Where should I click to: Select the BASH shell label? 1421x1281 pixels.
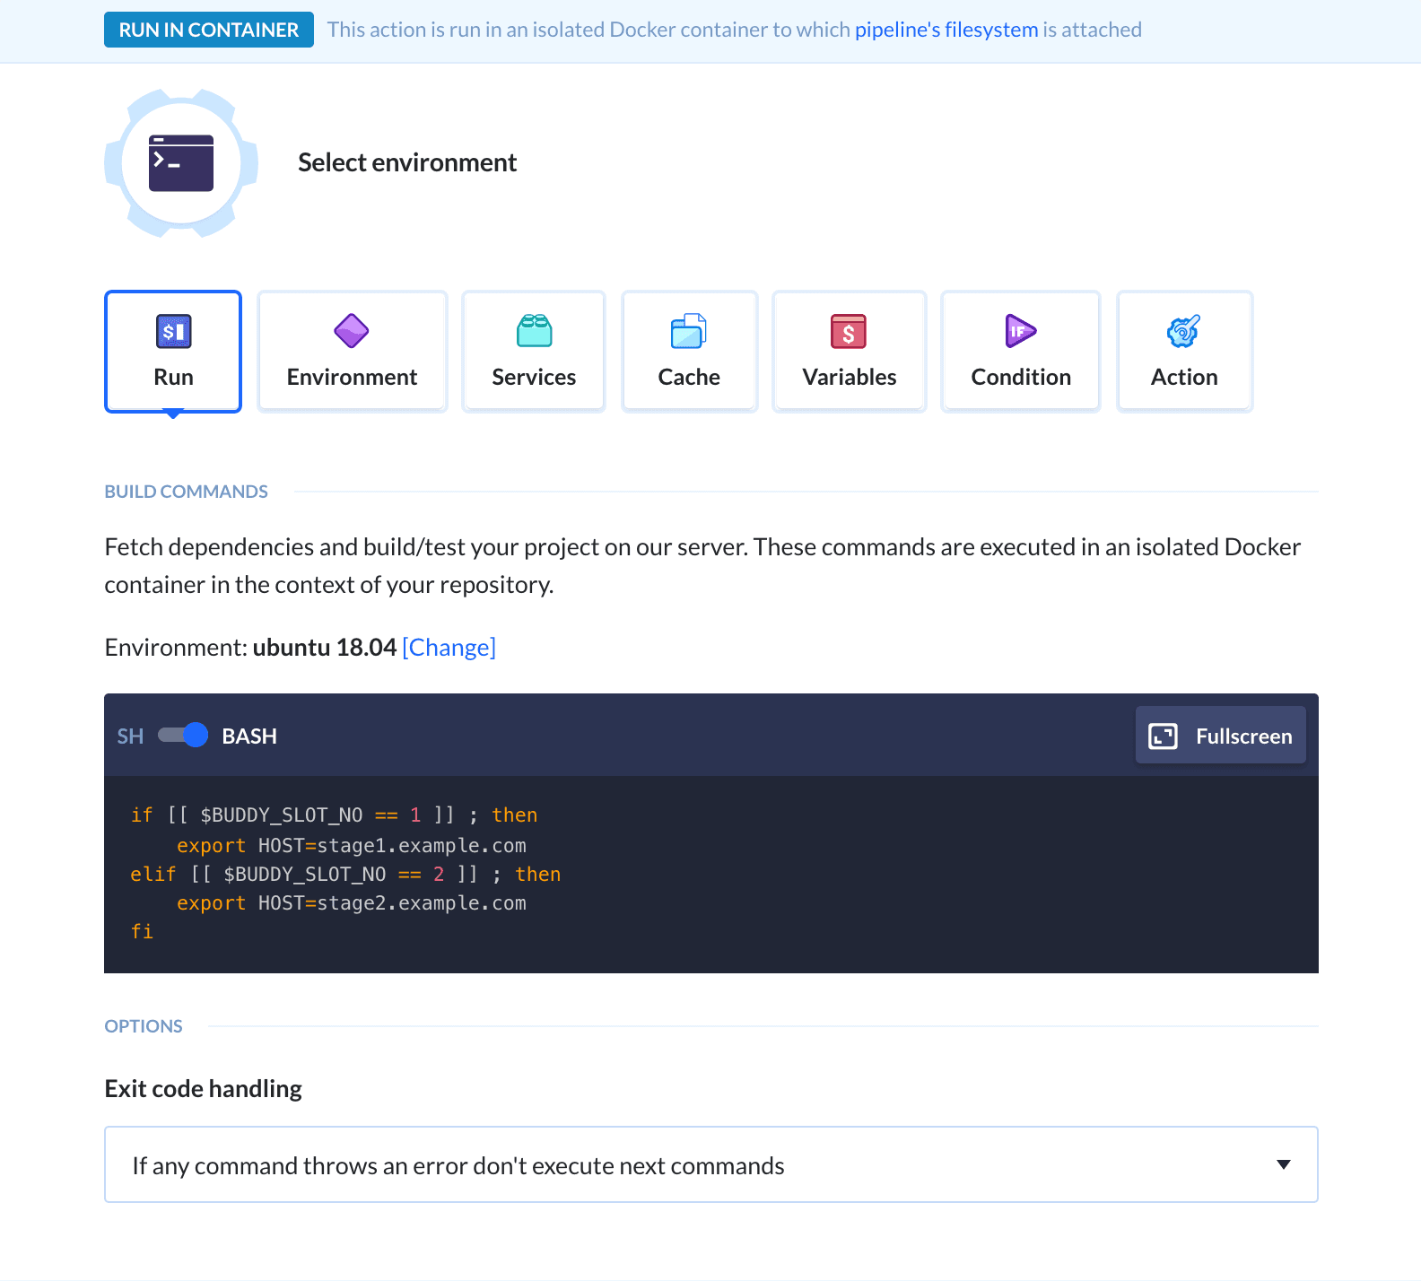(249, 736)
